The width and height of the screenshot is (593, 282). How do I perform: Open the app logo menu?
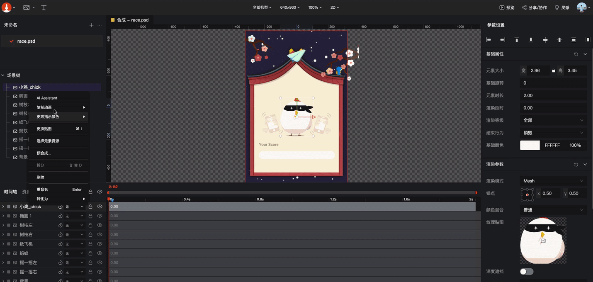[8, 7]
